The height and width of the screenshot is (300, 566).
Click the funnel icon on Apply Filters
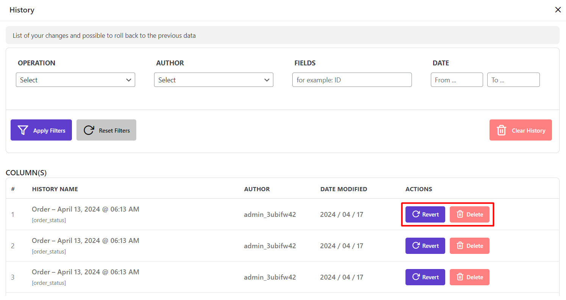coord(23,130)
